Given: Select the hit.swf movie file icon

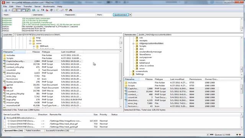Looking at the screenshot, I should point(5,91).
